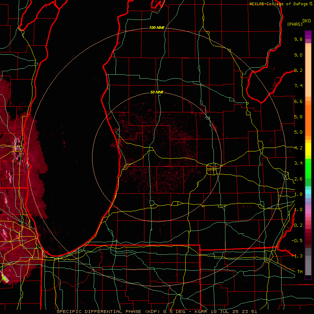Click the 50 NMI range ring label

pos(157,92)
